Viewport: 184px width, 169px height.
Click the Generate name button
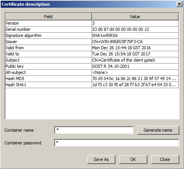tap(158, 130)
